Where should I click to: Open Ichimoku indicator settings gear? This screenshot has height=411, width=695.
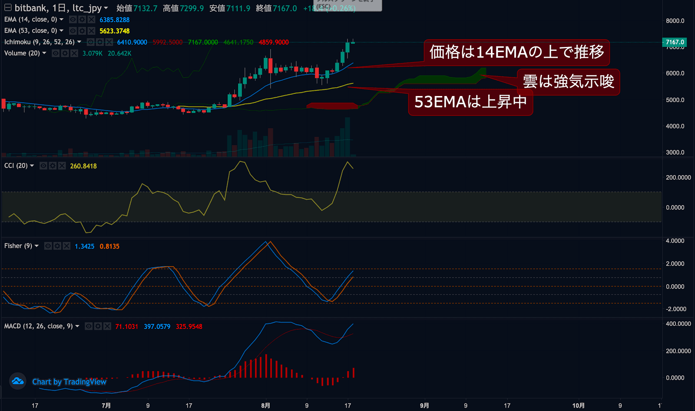pyautogui.click(x=100, y=42)
